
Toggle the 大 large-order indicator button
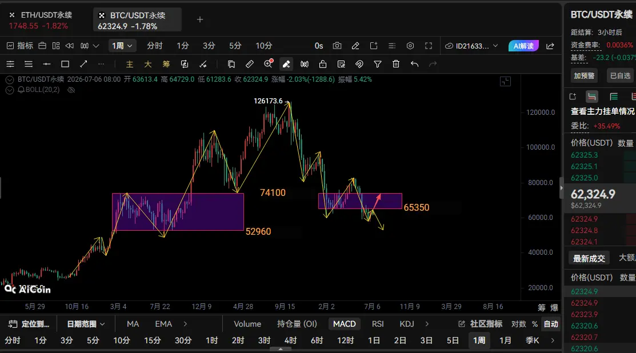(148, 64)
